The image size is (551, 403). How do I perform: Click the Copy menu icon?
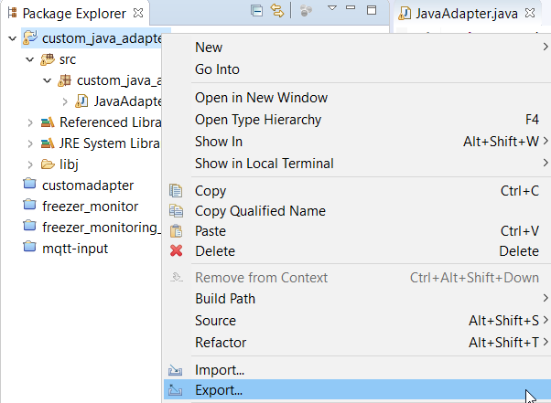coord(176,191)
